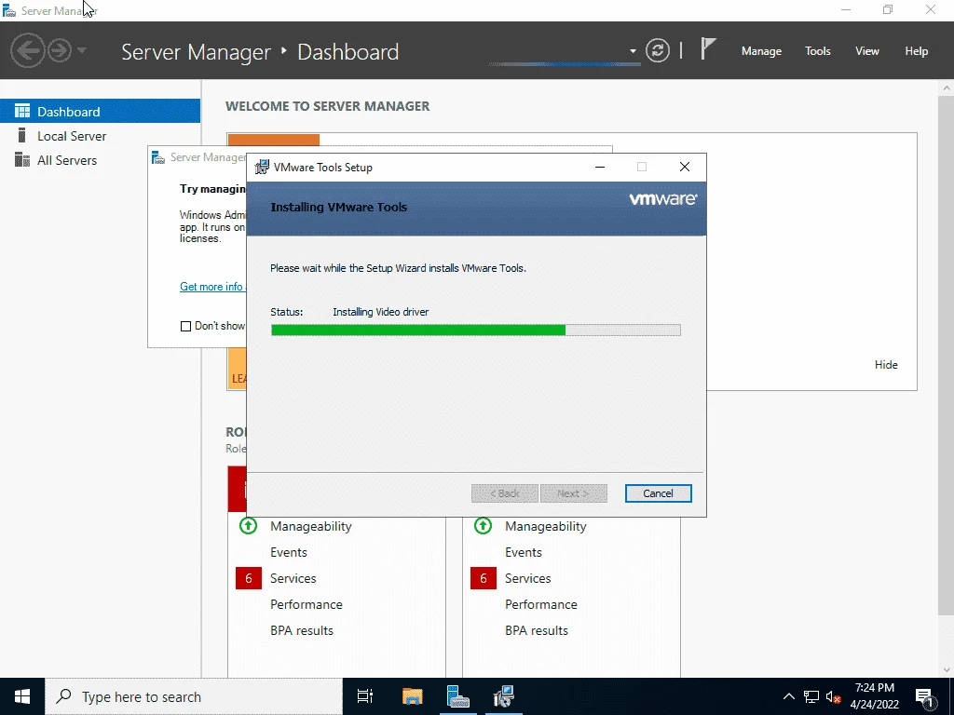
Task: Open Manageability in the right tile
Action: pyautogui.click(x=546, y=526)
